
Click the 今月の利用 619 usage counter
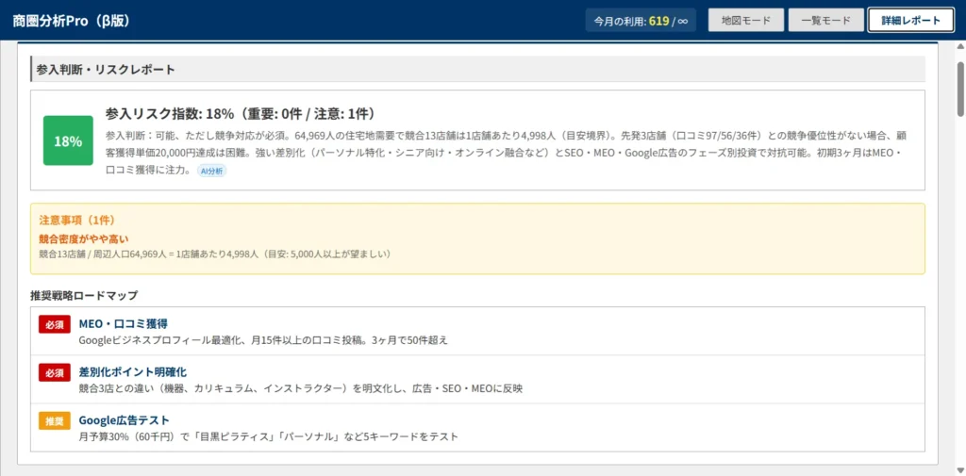(641, 21)
